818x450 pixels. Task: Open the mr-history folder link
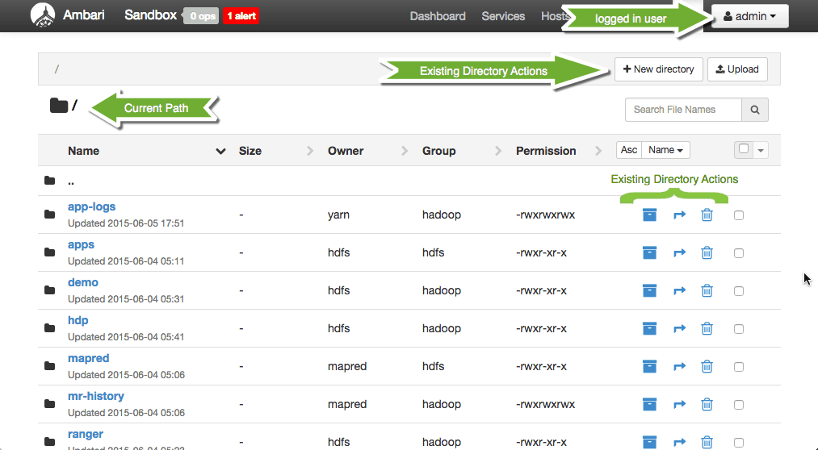96,396
